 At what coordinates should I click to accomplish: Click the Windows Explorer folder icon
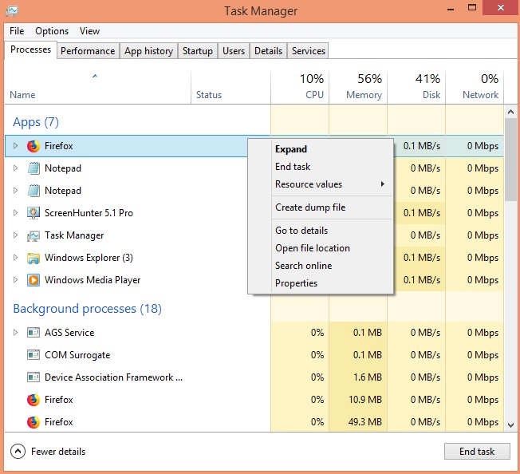(x=33, y=258)
